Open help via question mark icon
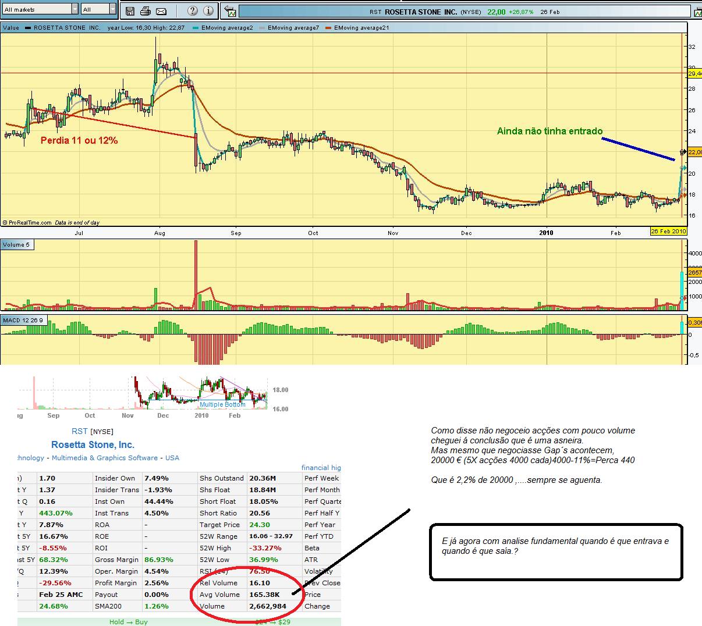This screenshot has height=626, width=702. click(x=193, y=10)
